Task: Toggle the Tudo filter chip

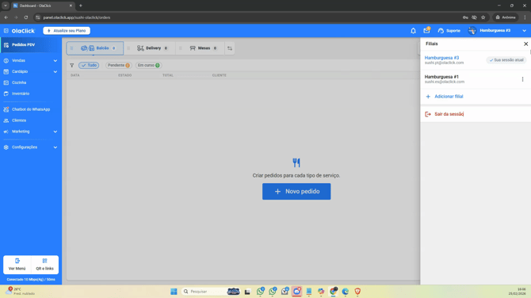Action: [x=89, y=65]
